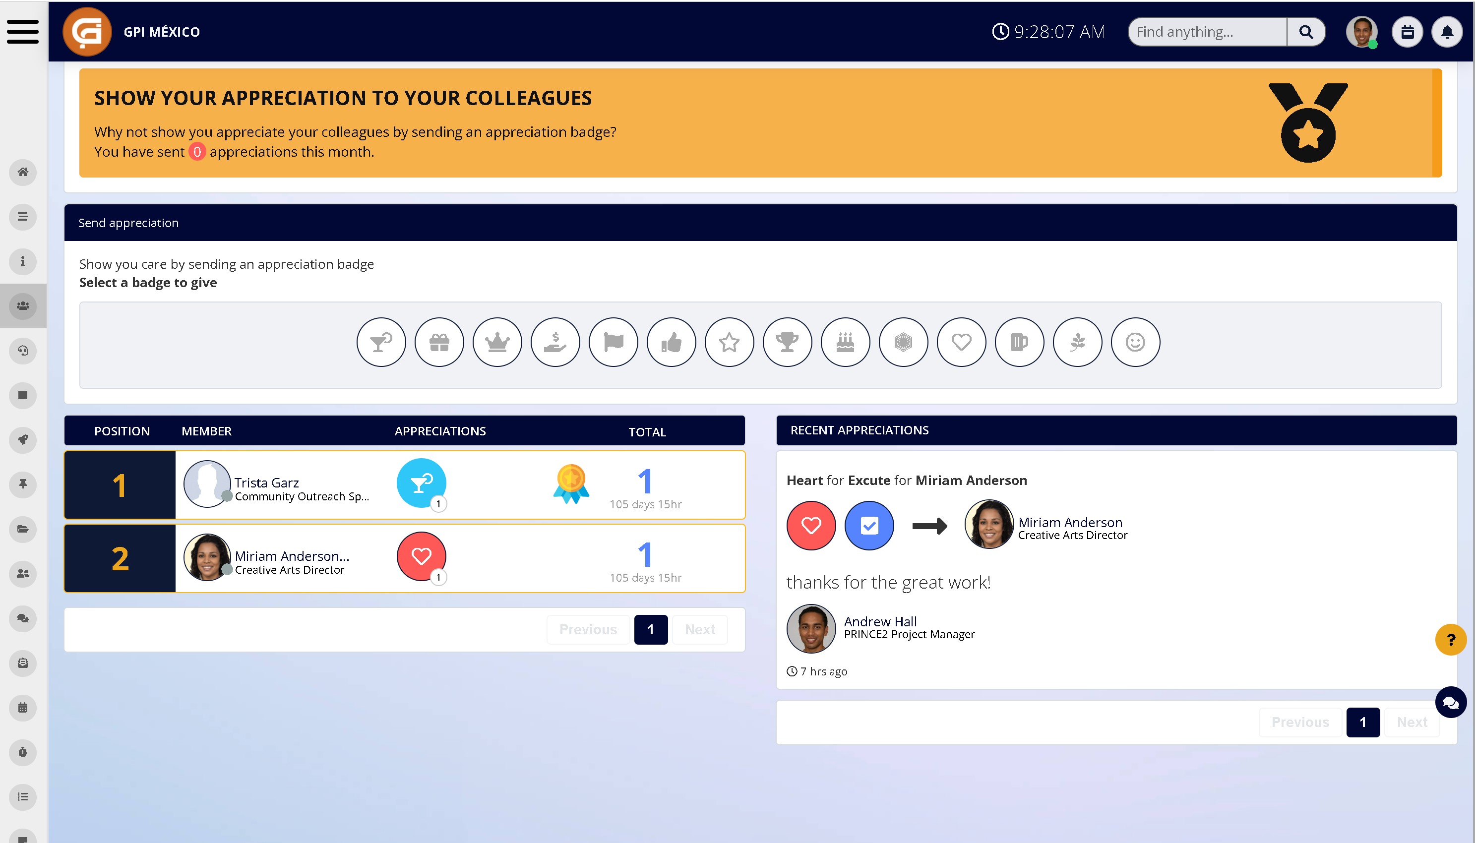Open the help question mark button
Image resolution: width=1475 pixels, height=843 pixels.
(x=1451, y=639)
